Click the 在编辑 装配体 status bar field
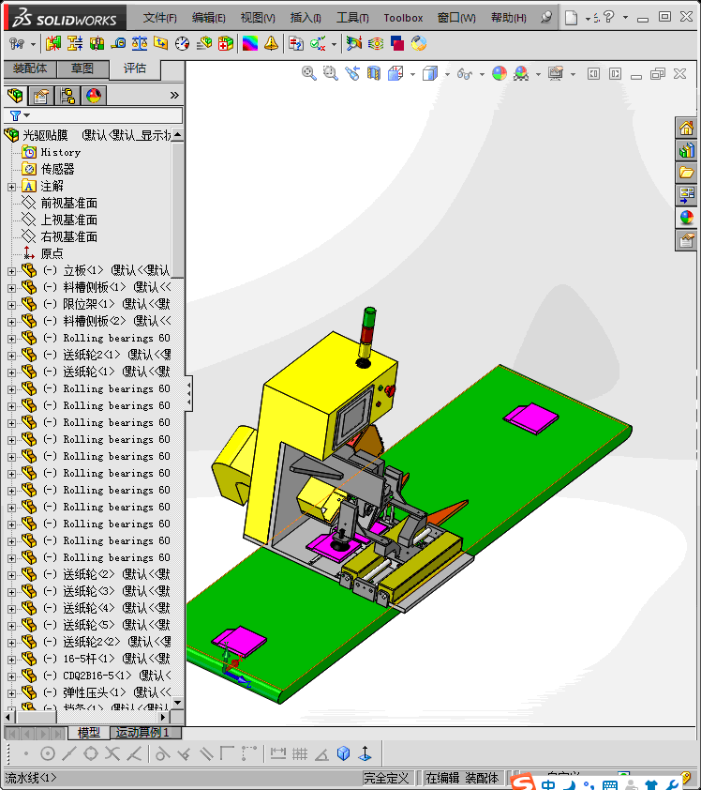This screenshot has width=701, height=790. click(461, 778)
